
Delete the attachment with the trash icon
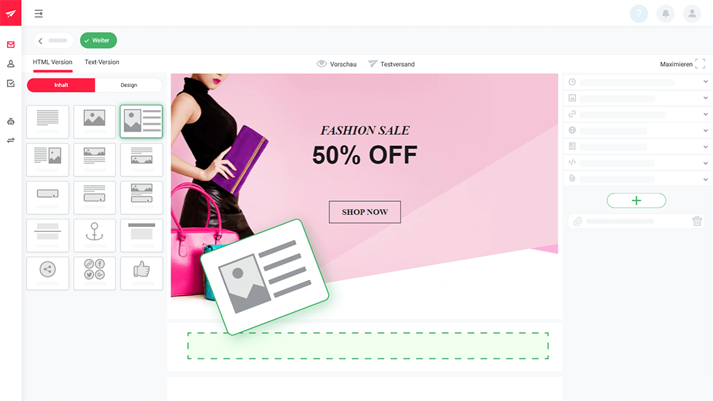pos(696,221)
